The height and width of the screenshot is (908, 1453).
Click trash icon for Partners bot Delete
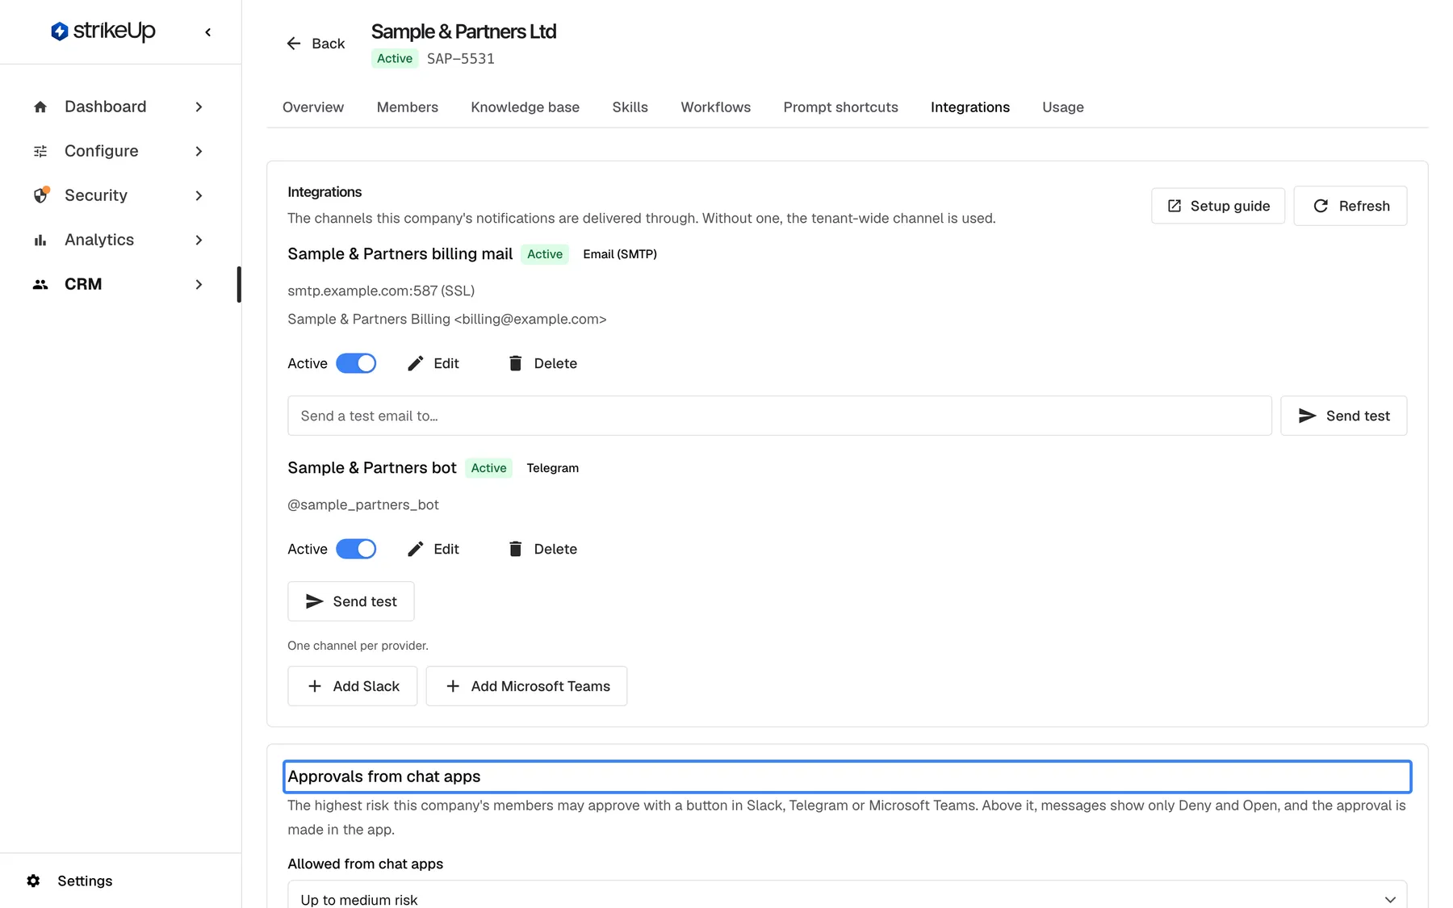[515, 549]
